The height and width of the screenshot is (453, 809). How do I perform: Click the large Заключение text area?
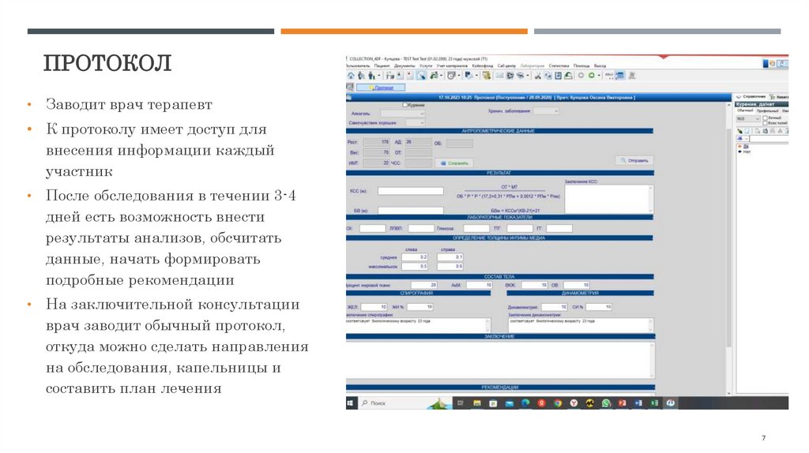click(500, 360)
